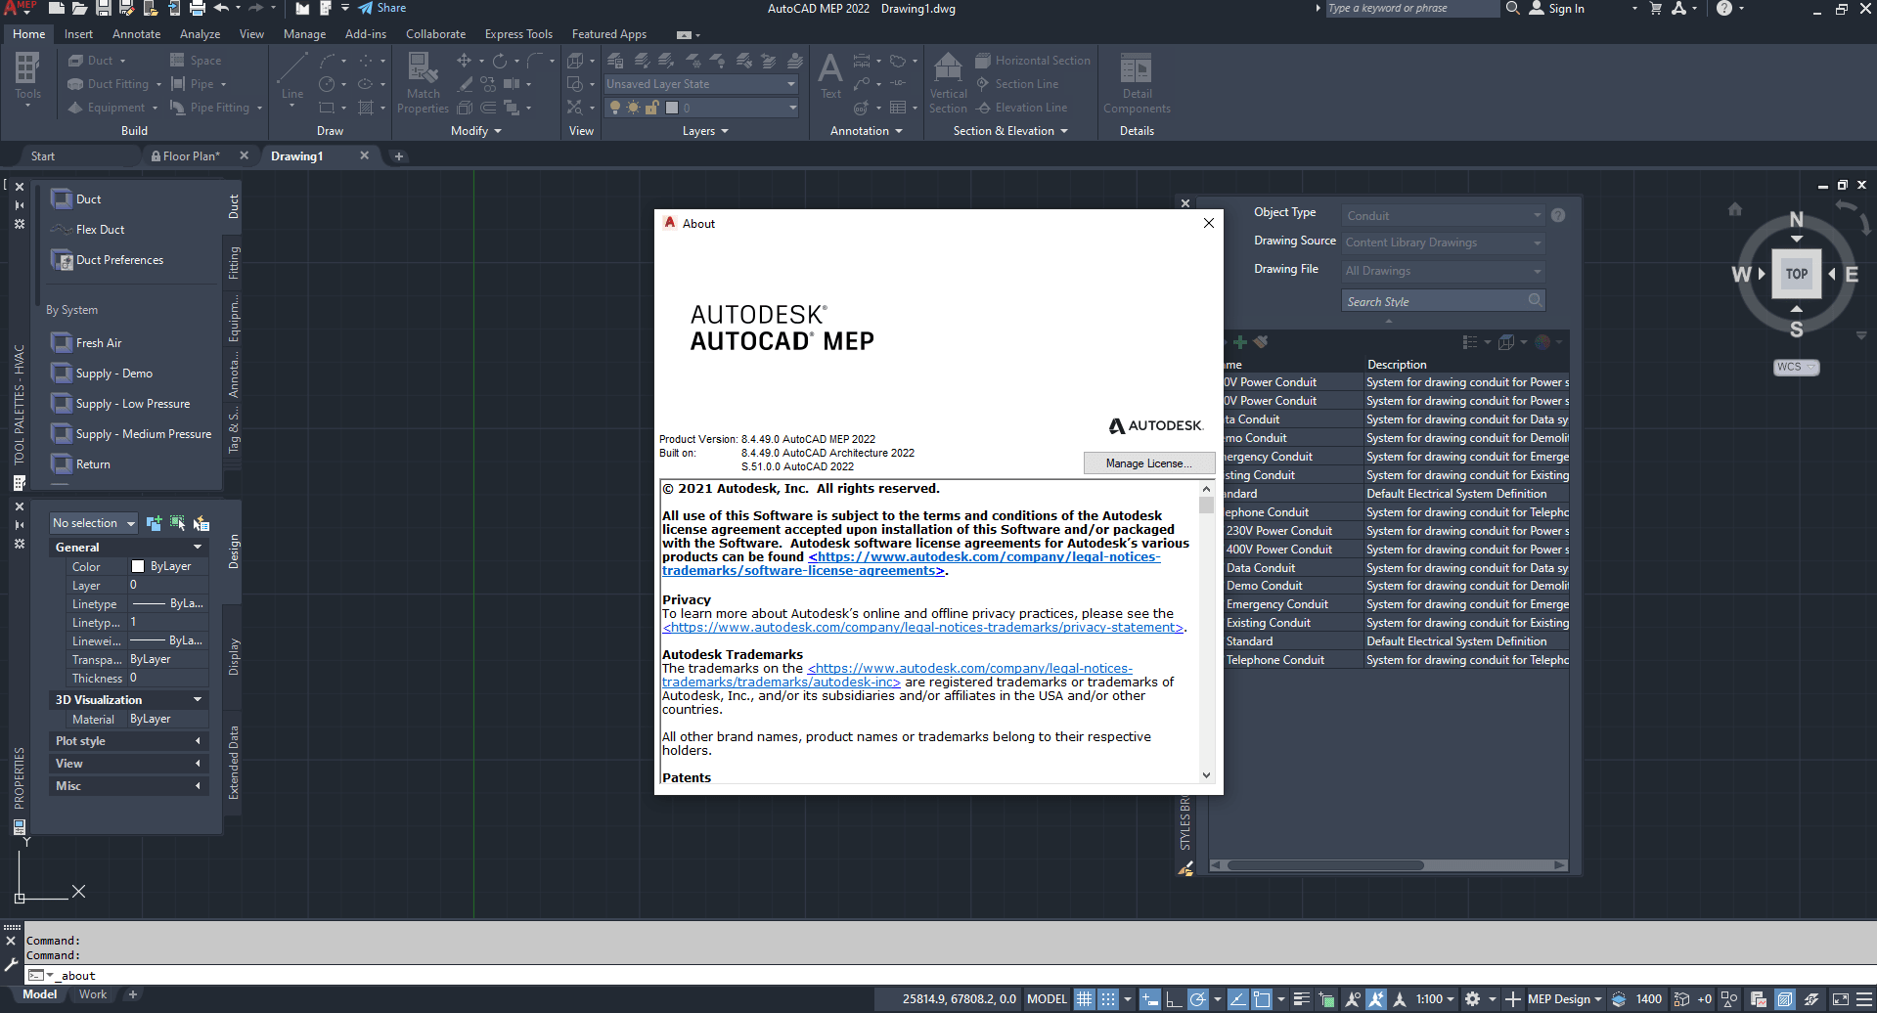Click ByLayer color swatch in Properties
Screen dimensions: 1877x1013
pos(138,566)
